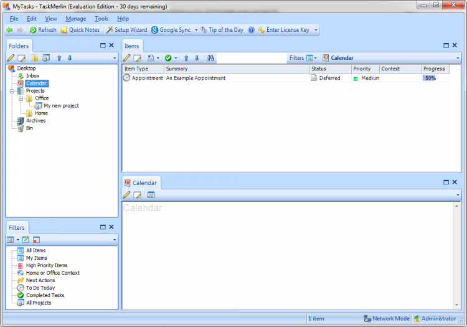Open the Manage menu
The width and height of the screenshot is (467, 327).
[x=75, y=19]
